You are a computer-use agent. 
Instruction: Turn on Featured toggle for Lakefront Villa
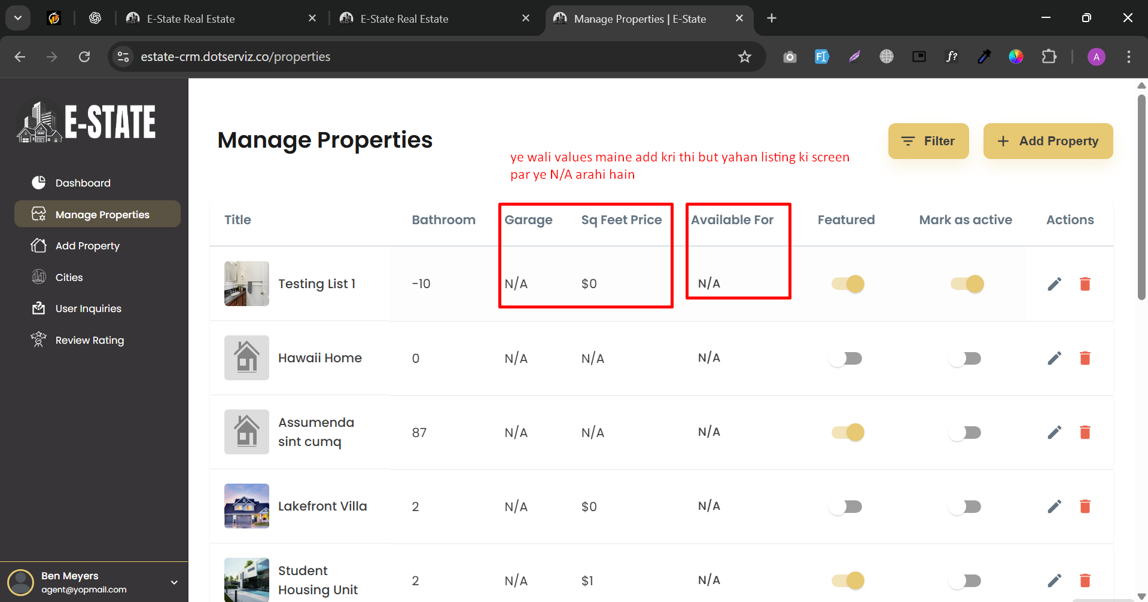coord(846,506)
